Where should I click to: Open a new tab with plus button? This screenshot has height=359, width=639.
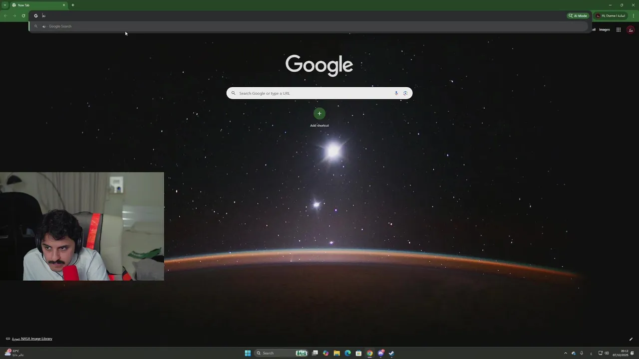pyautogui.click(x=73, y=5)
